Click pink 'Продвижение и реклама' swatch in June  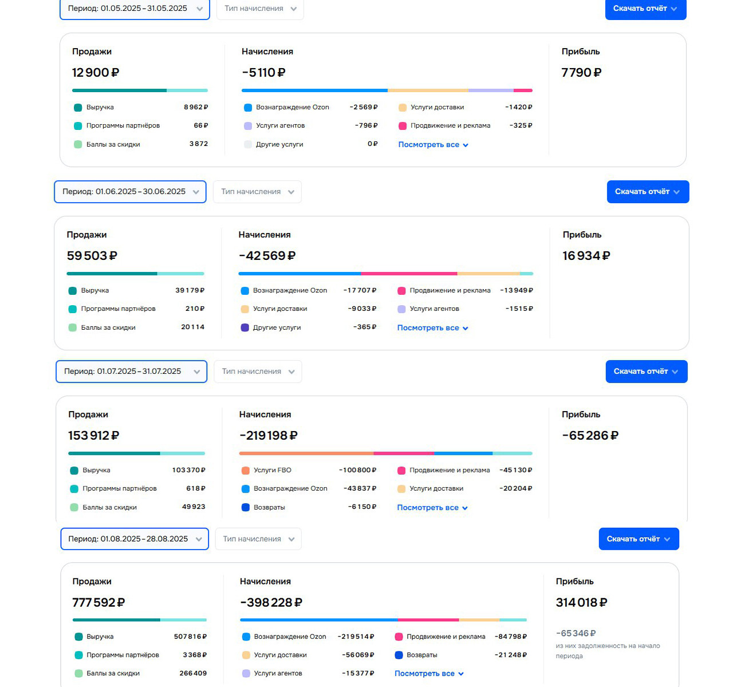point(401,291)
